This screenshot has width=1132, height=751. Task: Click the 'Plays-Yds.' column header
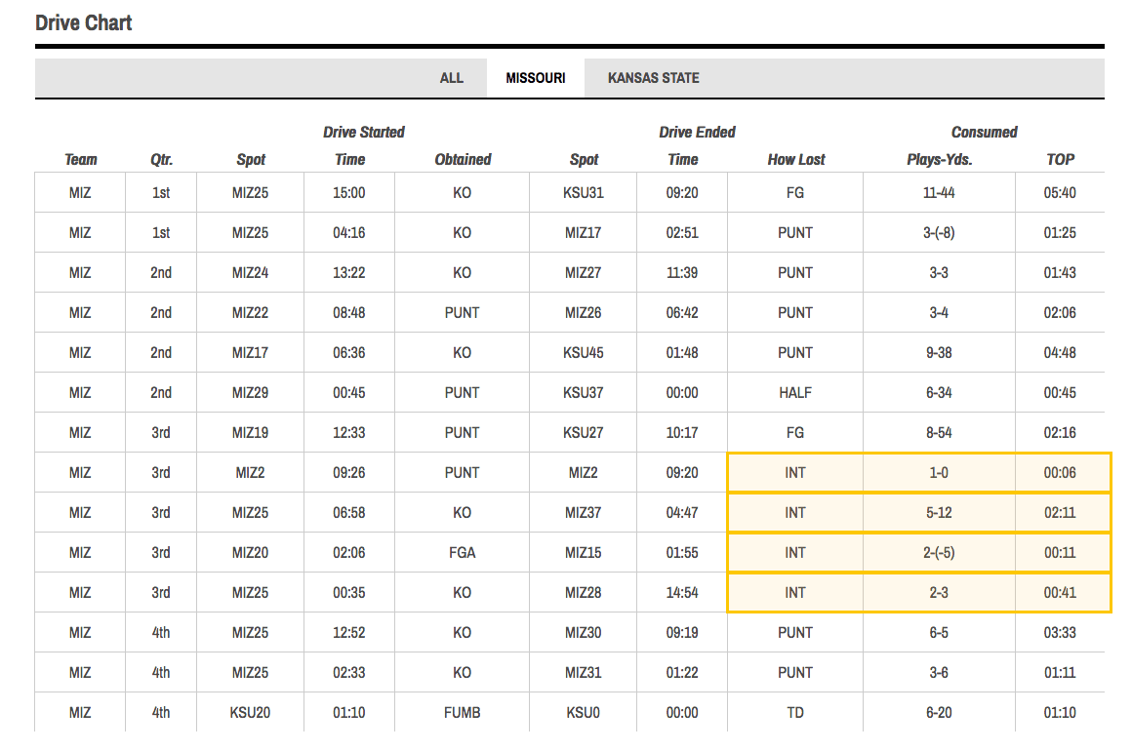(939, 159)
